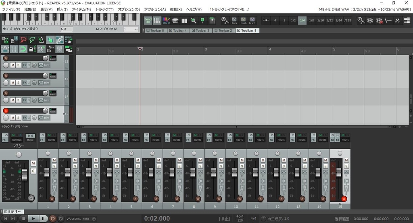Click the magnifier zoom icon
Viewport: 413px width, 223px height.
click(x=193, y=20)
